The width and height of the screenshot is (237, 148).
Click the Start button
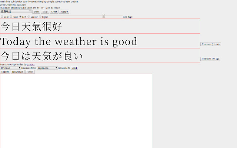(36, 11)
